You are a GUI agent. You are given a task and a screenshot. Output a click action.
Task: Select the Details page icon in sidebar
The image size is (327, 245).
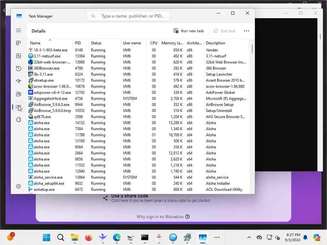click(x=19, y=107)
